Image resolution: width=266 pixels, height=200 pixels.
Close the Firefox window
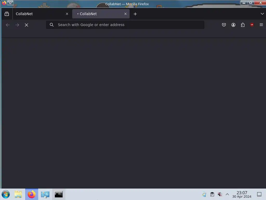260,3
